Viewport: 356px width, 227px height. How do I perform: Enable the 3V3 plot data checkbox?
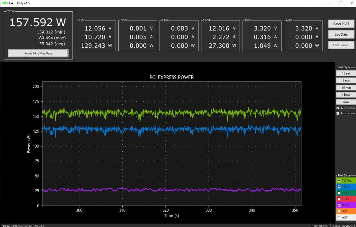[339, 211]
